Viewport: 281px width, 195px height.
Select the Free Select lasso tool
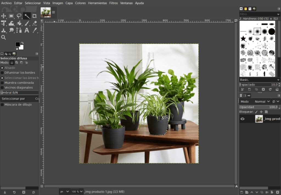pos(19,16)
